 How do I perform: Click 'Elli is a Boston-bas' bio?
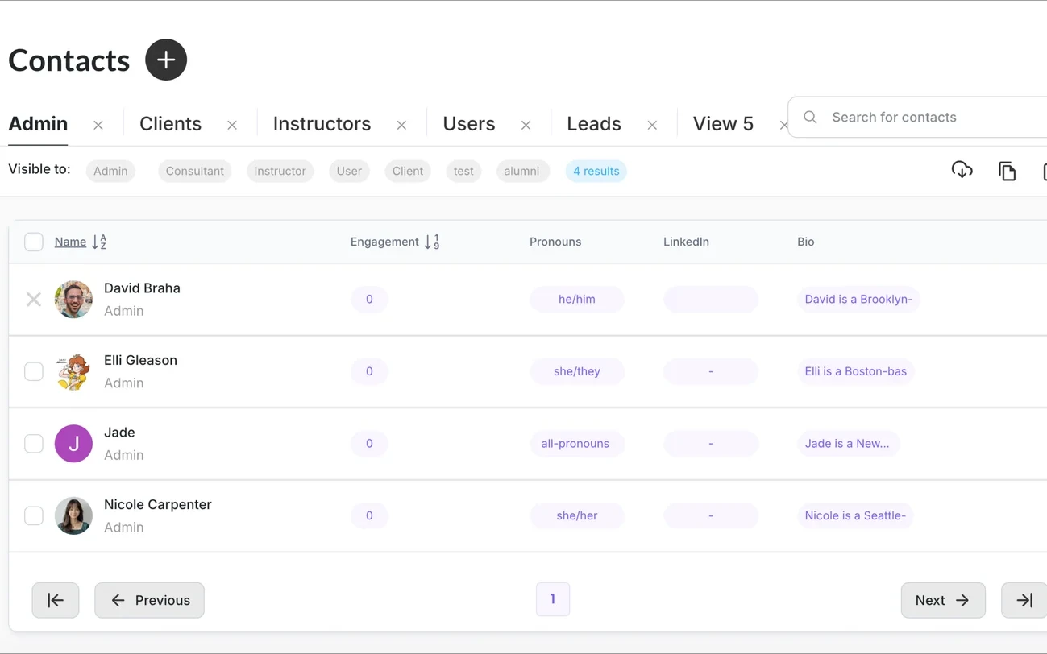tap(856, 371)
